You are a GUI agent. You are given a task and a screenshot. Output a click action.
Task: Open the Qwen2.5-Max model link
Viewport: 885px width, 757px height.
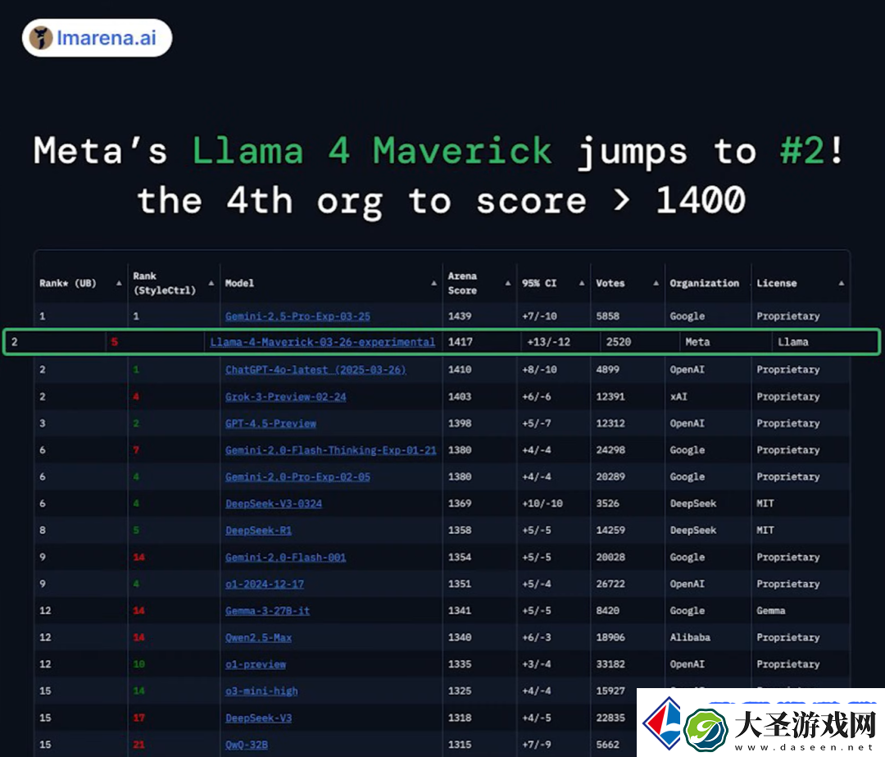[258, 637]
